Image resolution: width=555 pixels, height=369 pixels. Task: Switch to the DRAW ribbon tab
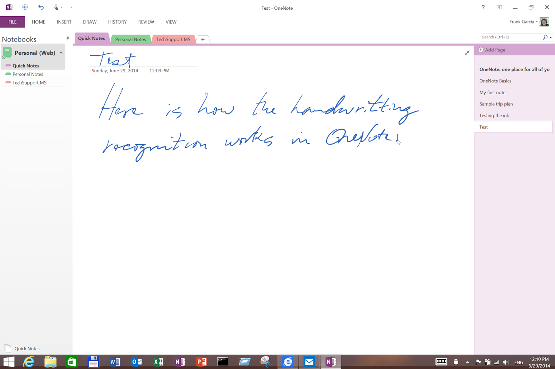89,22
